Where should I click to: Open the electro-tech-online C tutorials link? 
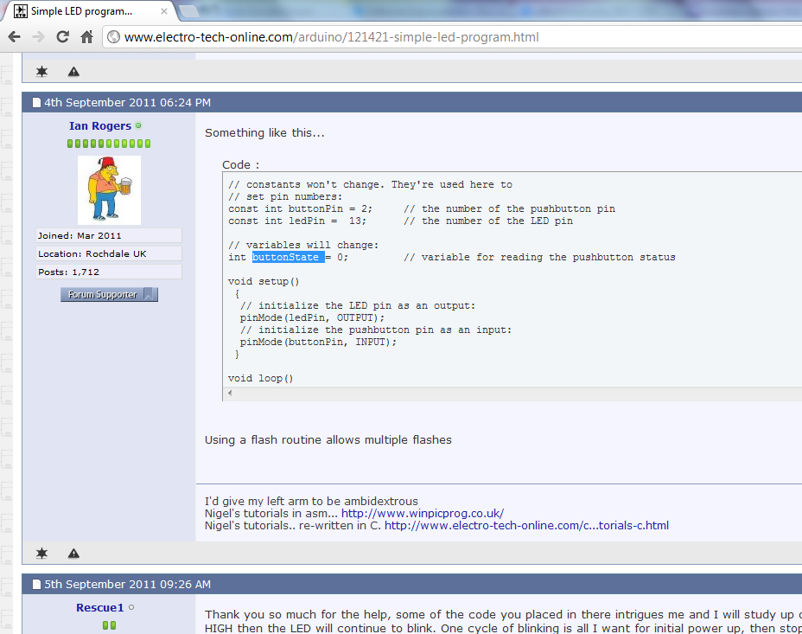[x=525, y=525]
